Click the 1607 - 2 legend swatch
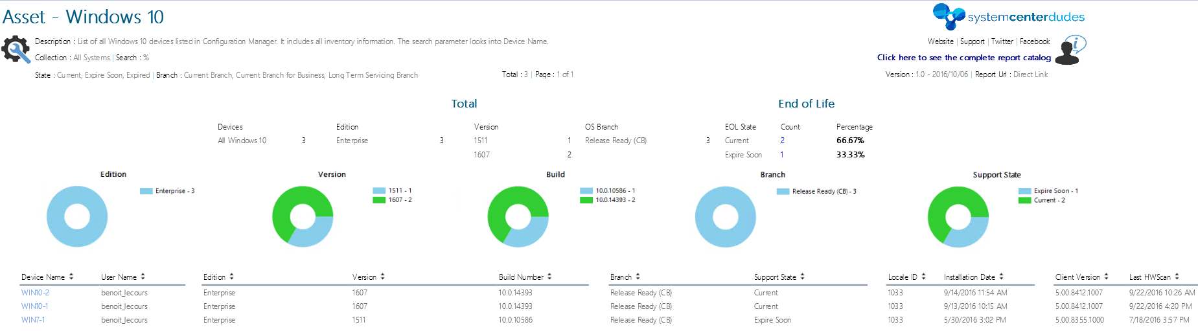The image size is (1198, 331). 379,200
